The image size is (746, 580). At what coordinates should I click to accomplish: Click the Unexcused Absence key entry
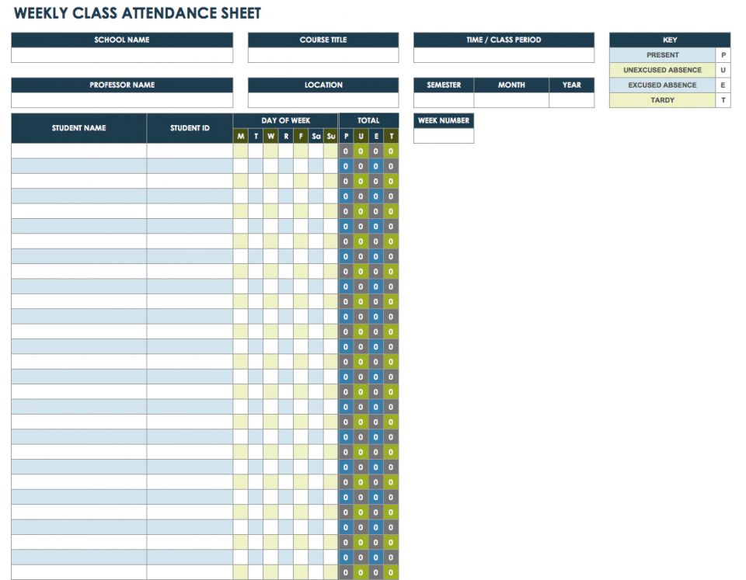[663, 70]
